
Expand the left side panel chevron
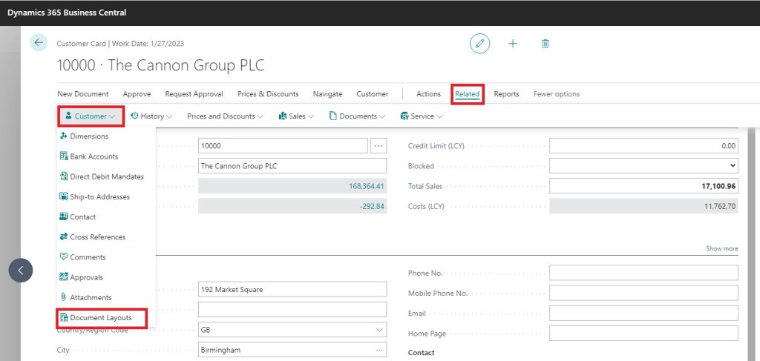point(21,271)
